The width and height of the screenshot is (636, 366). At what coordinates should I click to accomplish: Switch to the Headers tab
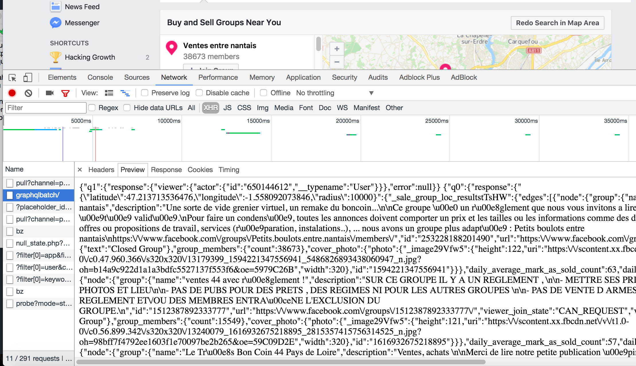pyautogui.click(x=101, y=170)
